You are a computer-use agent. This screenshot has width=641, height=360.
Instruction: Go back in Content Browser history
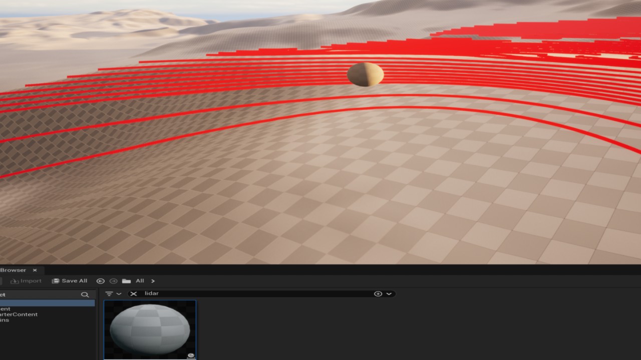click(100, 281)
